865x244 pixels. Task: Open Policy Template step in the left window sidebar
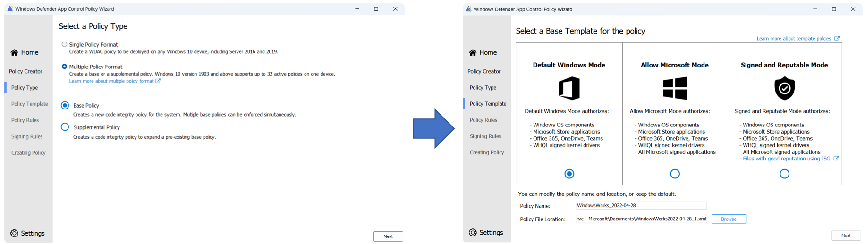pyautogui.click(x=29, y=104)
